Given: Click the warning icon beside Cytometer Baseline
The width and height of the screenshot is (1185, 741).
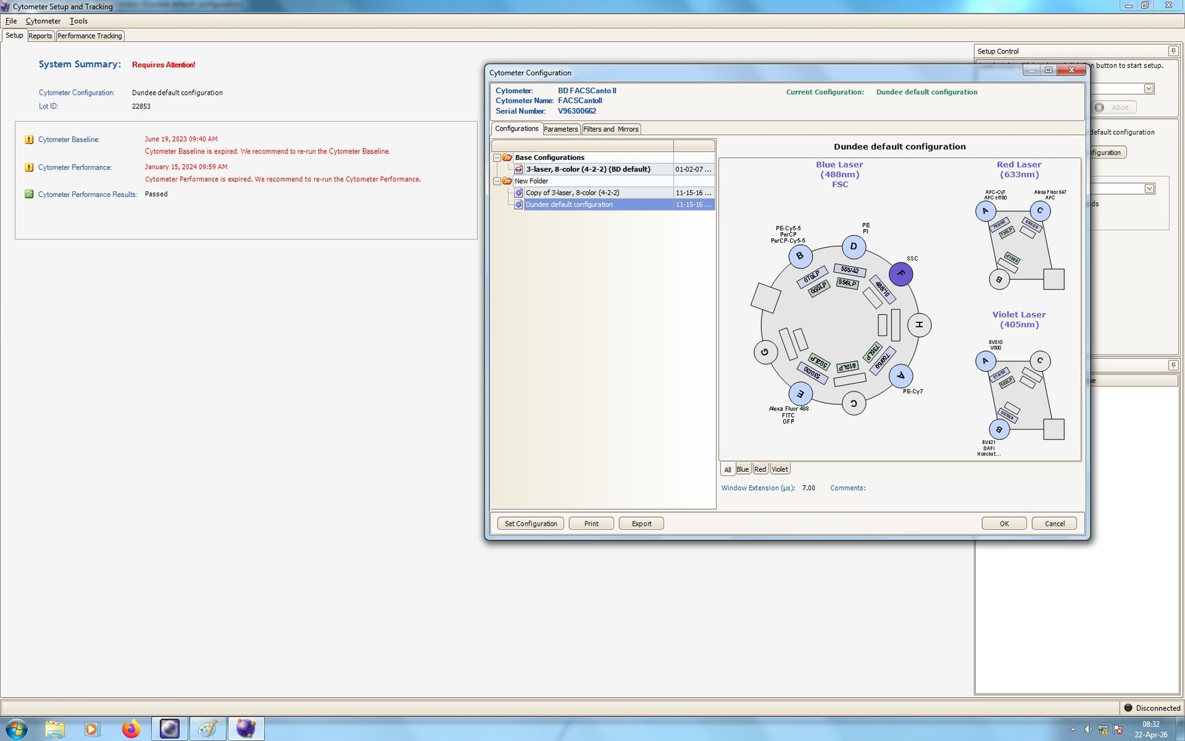Looking at the screenshot, I should click(28, 139).
